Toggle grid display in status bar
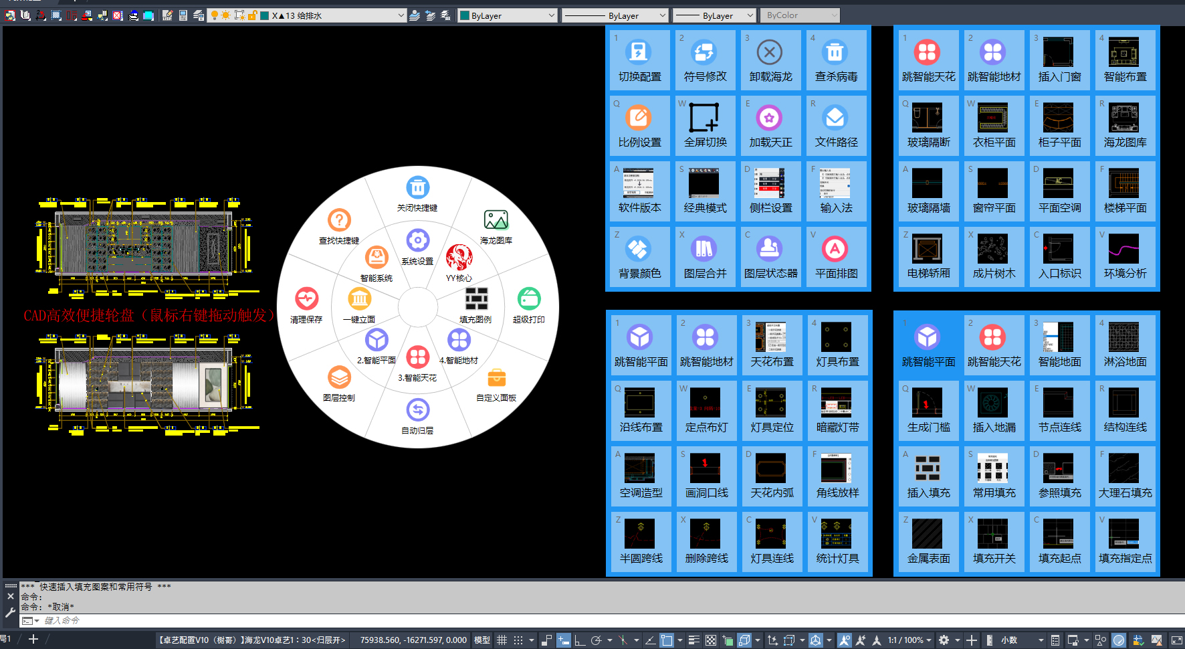1185x649 pixels. point(502,640)
